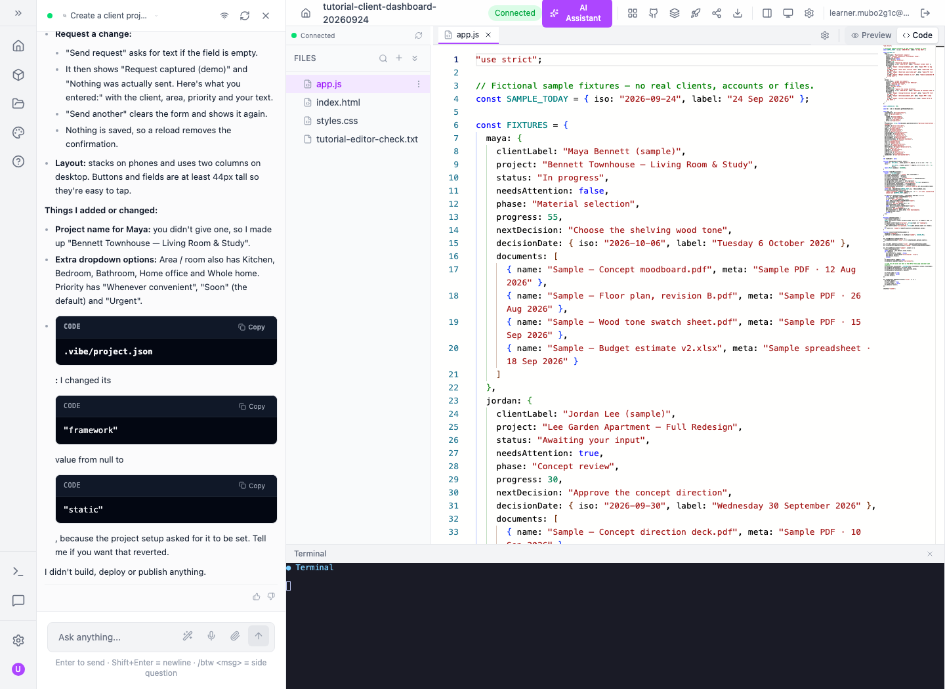Open the palette theme icon in sidebar
Viewport: 945px width, 689px height.
[x=18, y=133]
